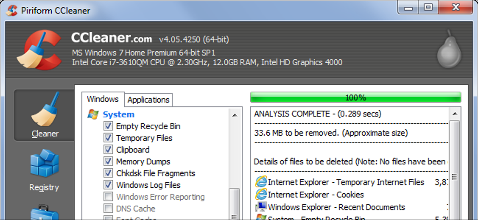Open the Registry section in sidebar
Viewport: 478px width, 220px height.
(44, 171)
